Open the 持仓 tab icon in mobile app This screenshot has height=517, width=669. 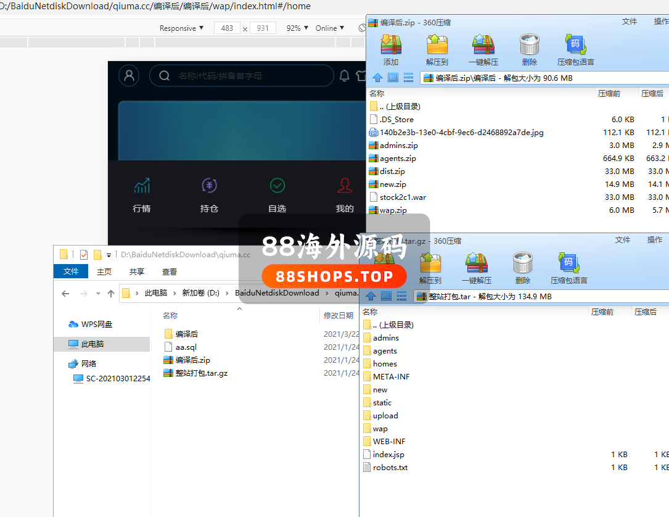(210, 186)
